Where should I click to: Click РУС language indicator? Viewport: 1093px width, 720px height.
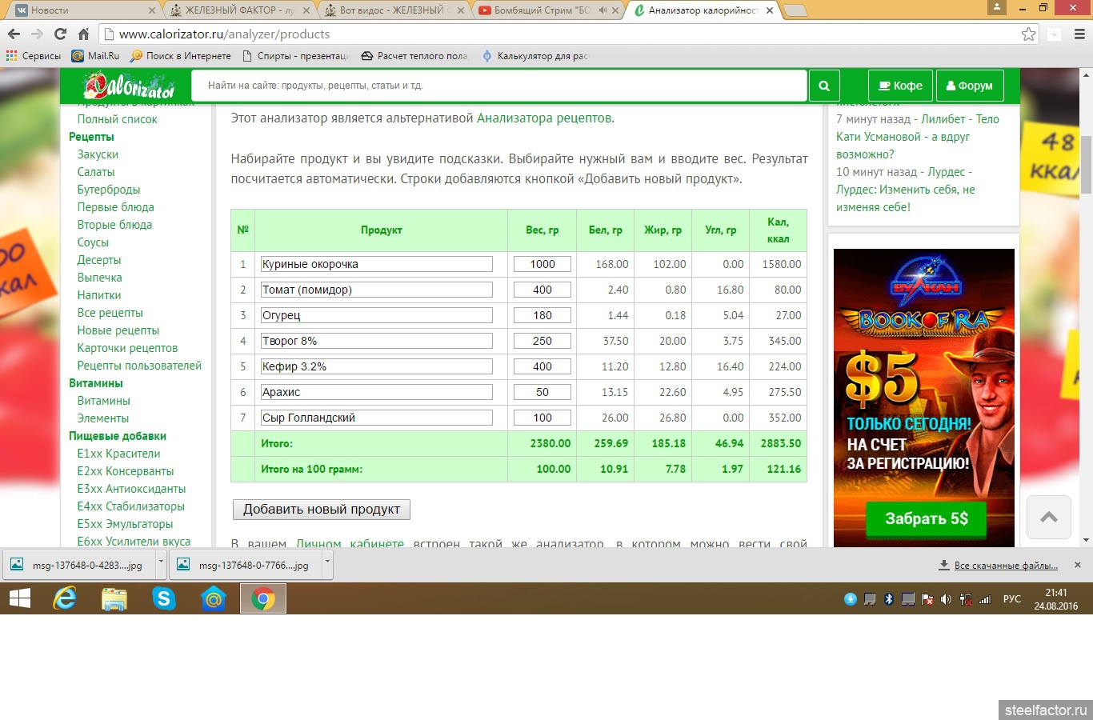pos(1011,599)
